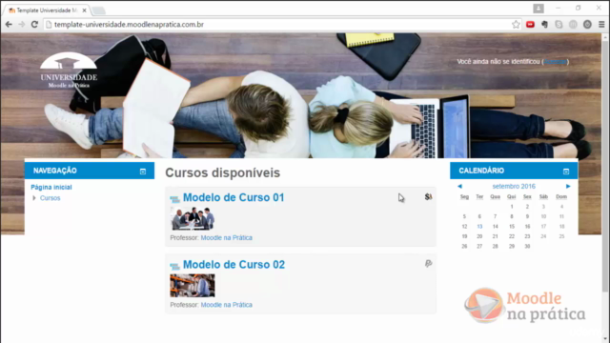Click the Curso 01 meeting thumbnail
Screen dimensions: 610x343
(193, 218)
